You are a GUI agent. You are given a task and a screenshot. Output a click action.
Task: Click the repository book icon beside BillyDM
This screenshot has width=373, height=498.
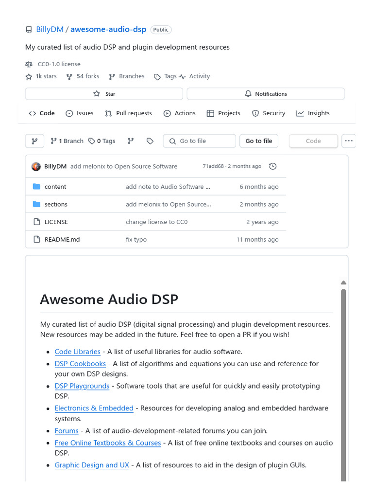coord(29,30)
